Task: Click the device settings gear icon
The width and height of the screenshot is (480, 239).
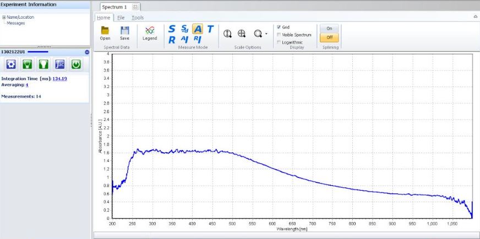Action: pyautogui.click(x=11, y=64)
